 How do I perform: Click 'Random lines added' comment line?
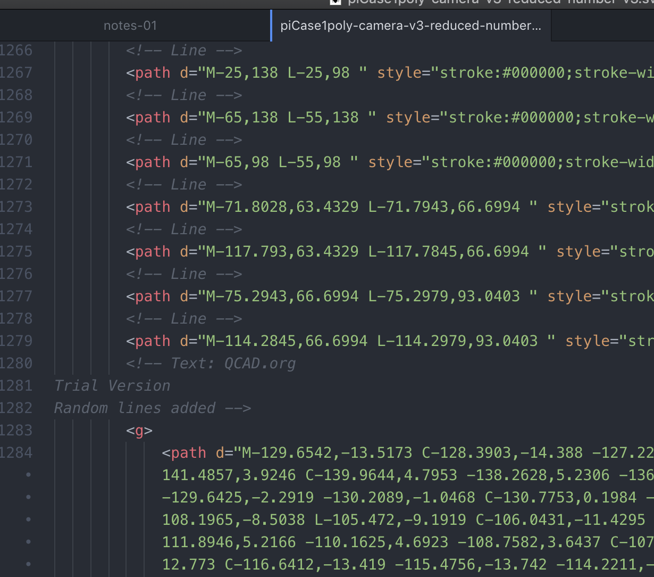click(152, 408)
